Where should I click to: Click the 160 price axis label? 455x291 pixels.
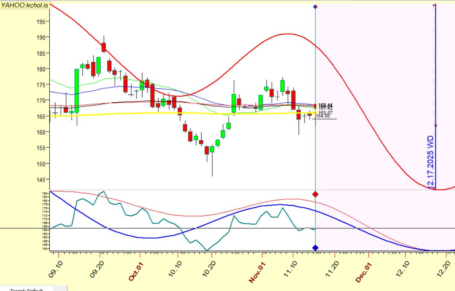point(42,132)
